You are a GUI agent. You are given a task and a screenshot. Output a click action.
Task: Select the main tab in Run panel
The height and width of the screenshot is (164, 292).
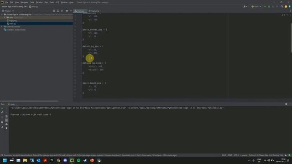pyautogui.click(x=12, y=104)
